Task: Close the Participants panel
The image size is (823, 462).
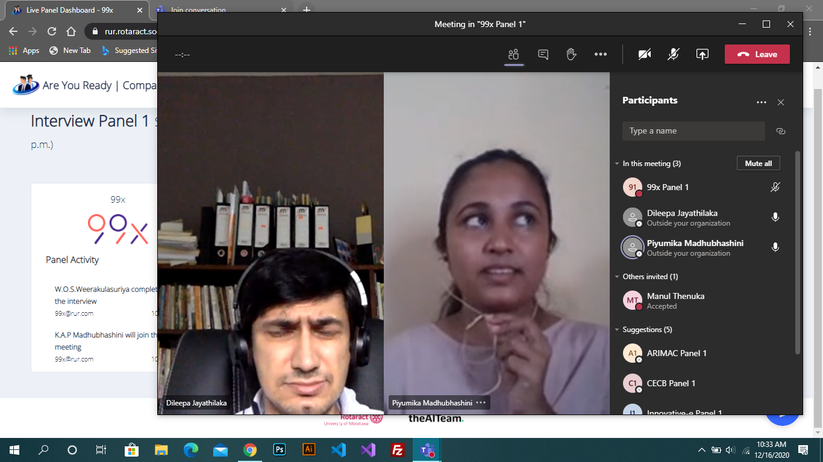Action: 781,102
